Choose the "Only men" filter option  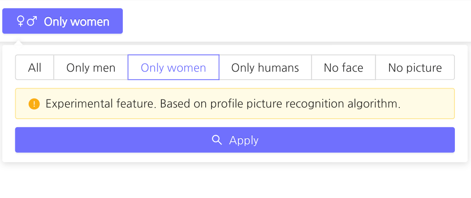(91, 68)
